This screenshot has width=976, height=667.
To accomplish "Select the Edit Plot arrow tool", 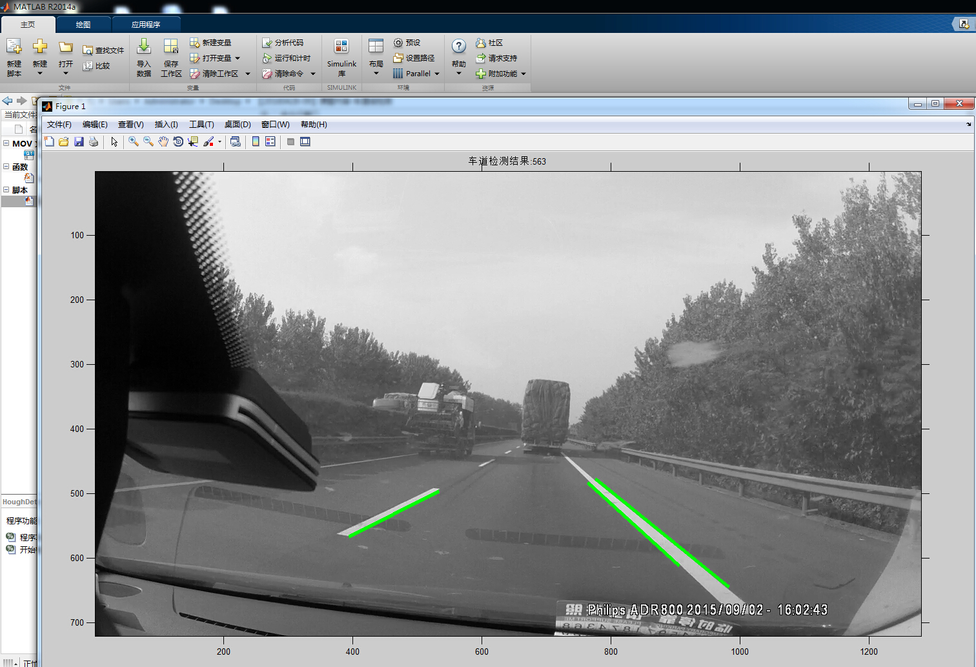I will 114,141.
